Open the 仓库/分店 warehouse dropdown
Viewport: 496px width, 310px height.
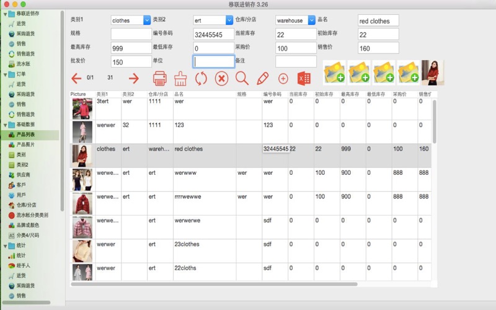(311, 20)
